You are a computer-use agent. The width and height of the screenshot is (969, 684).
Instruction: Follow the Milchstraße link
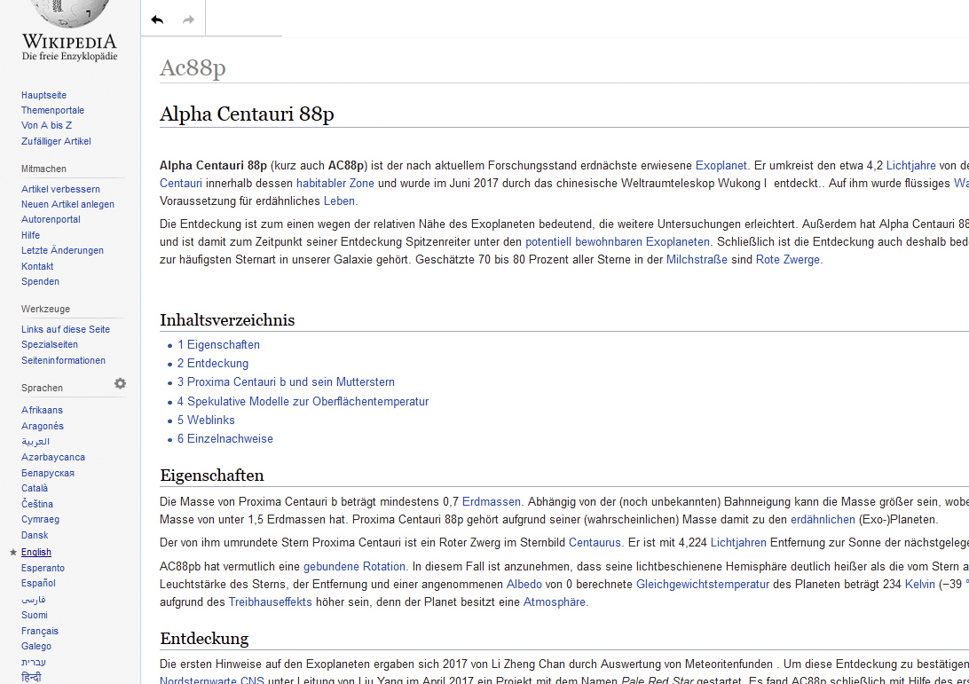(697, 260)
